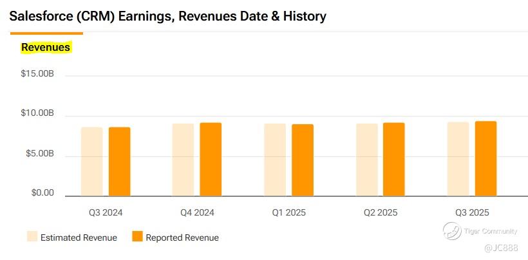The width and height of the screenshot is (528, 260).
Task: Select Q3 2024 estimated revenue bar
Action: [x=92, y=162]
